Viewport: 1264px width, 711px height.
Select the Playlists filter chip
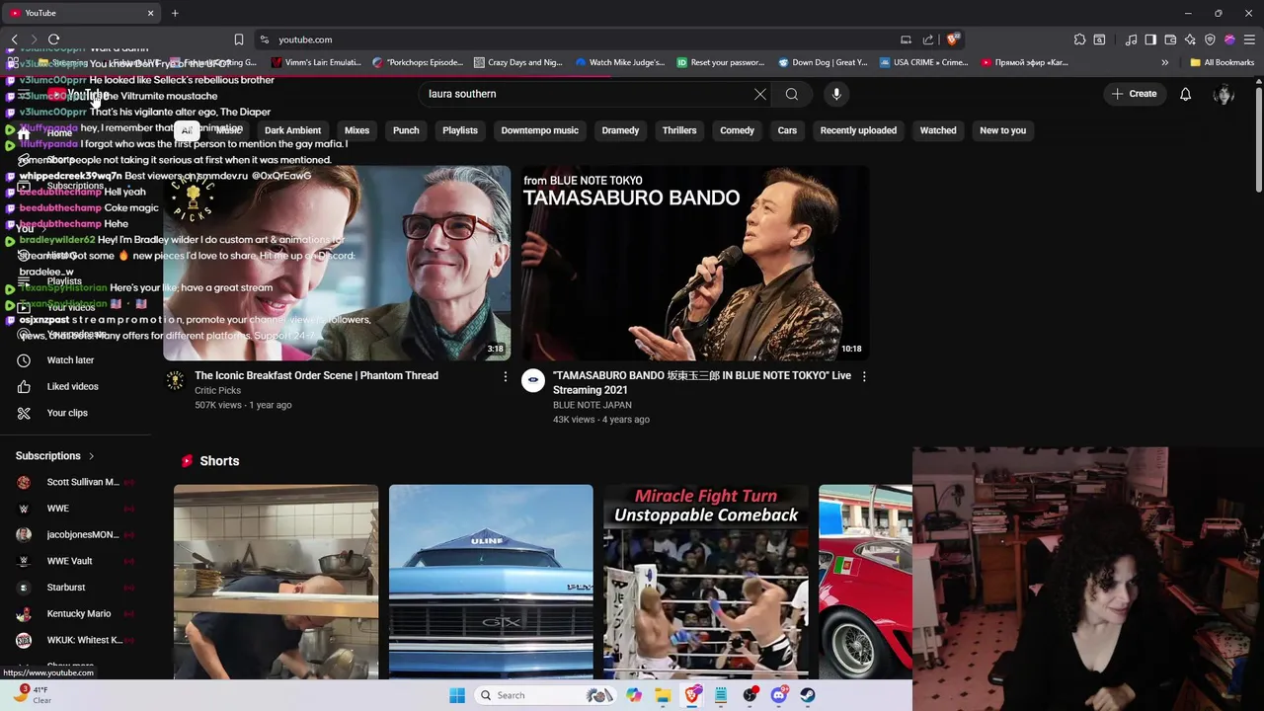click(x=460, y=130)
